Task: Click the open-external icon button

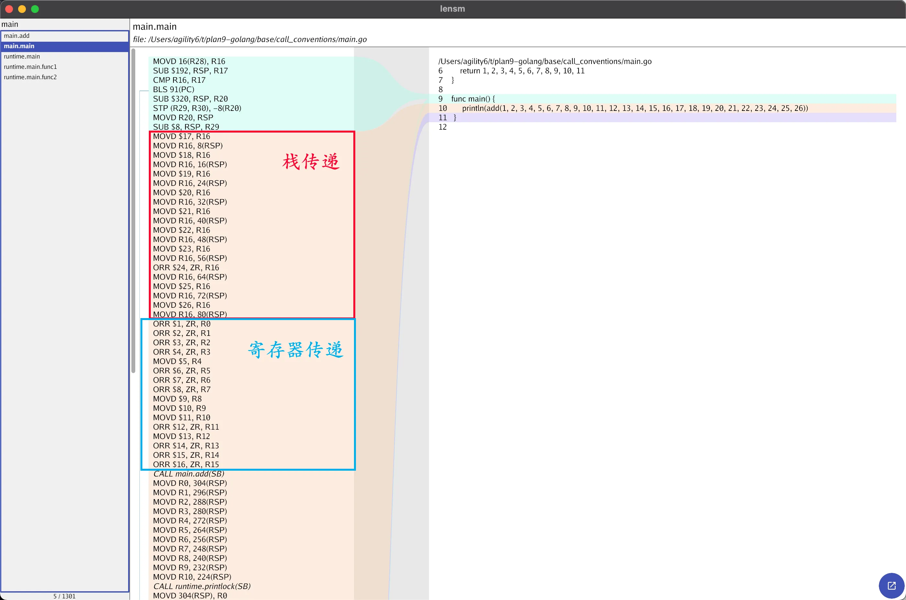Action: [x=891, y=585]
